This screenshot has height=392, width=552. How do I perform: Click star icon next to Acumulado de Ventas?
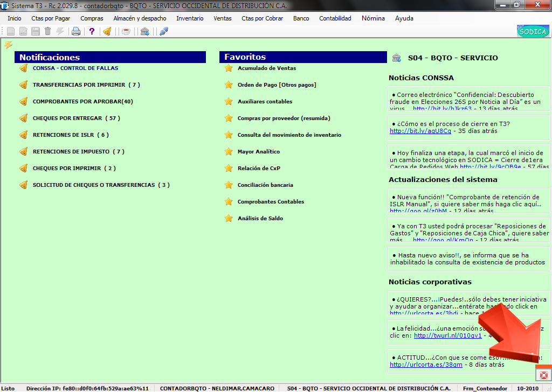tap(229, 68)
